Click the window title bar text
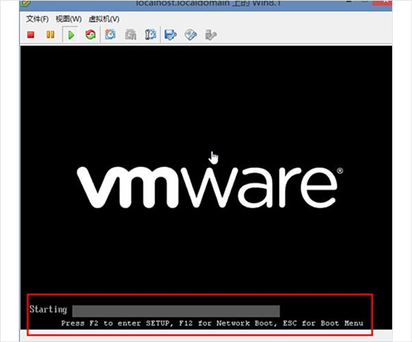 click(x=208, y=3)
